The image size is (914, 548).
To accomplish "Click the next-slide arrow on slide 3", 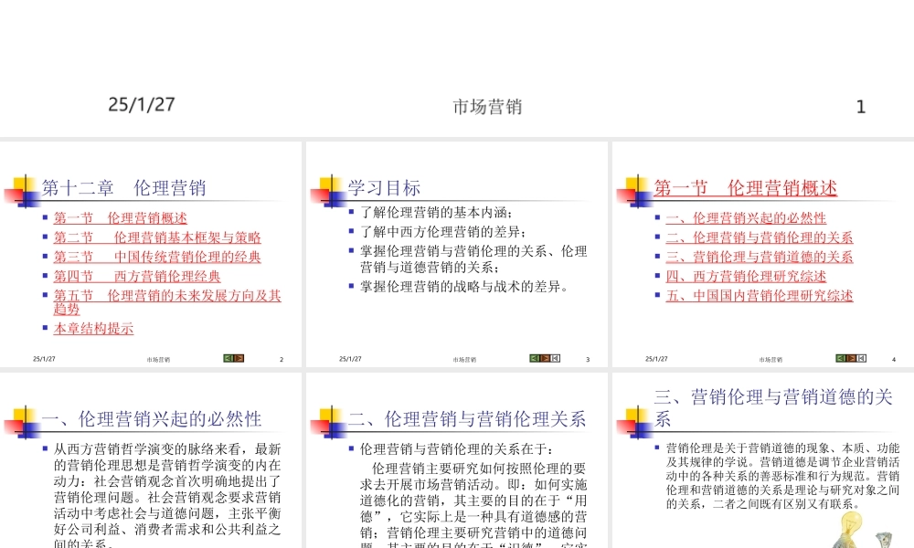I will [x=544, y=358].
